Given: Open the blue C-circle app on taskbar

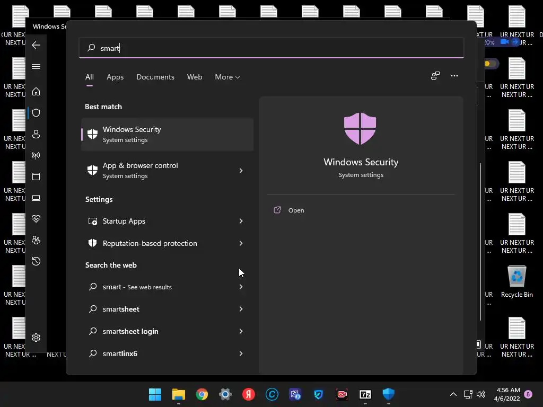Looking at the screenshot, I should [272, 394].
